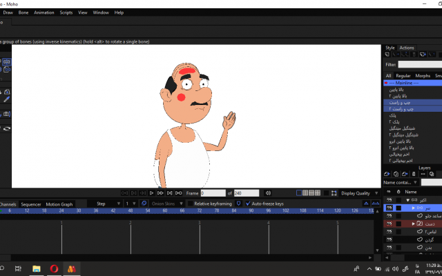Select the camera tool in the left toolbox
Viewport: 442px width, 276px height.
[x=6, y=114]
